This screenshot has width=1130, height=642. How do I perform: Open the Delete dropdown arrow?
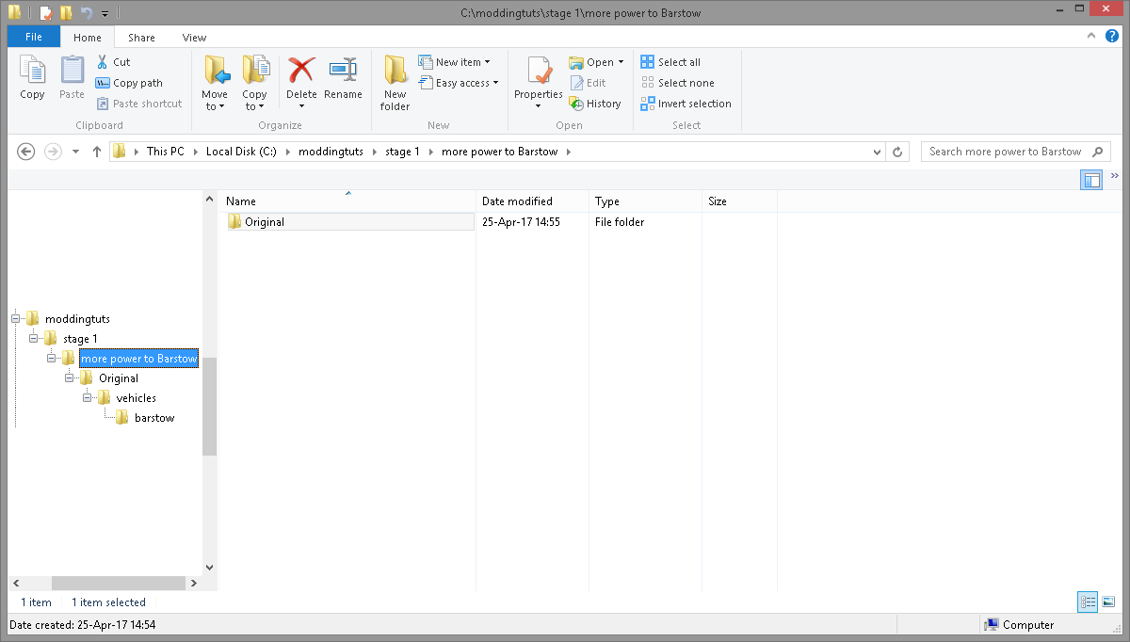(x=301, y=105)
